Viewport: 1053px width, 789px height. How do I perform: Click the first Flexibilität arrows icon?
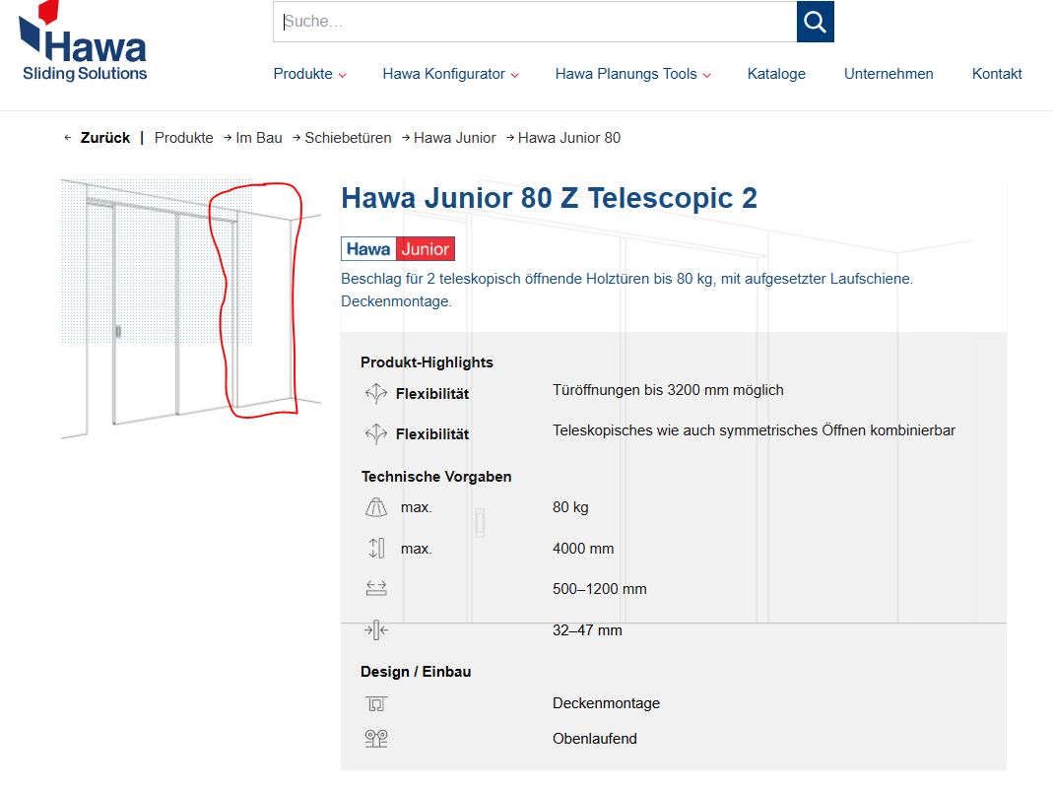tap(376, 393)
